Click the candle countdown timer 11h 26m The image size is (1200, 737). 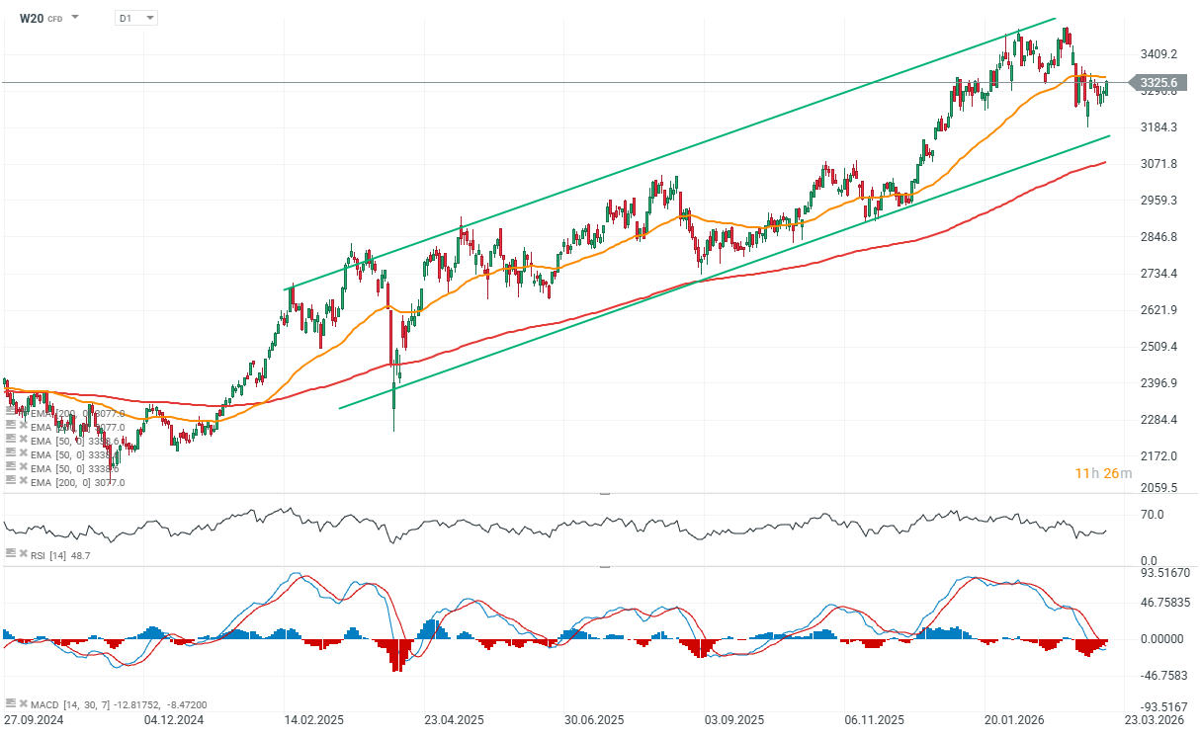[1103, 474]
